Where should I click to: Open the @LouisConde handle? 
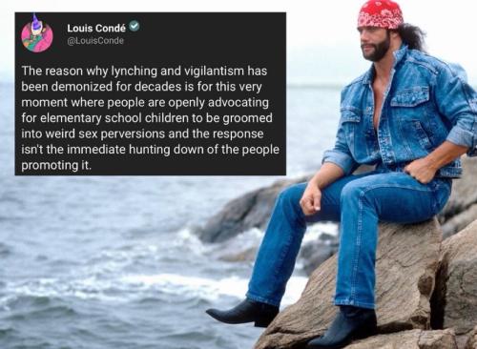coord(95,41)
